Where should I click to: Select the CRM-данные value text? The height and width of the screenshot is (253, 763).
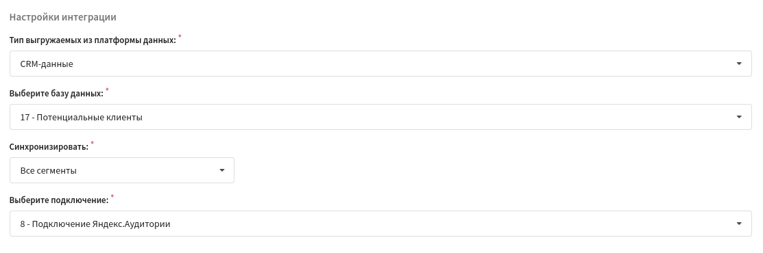coord(47,64)
